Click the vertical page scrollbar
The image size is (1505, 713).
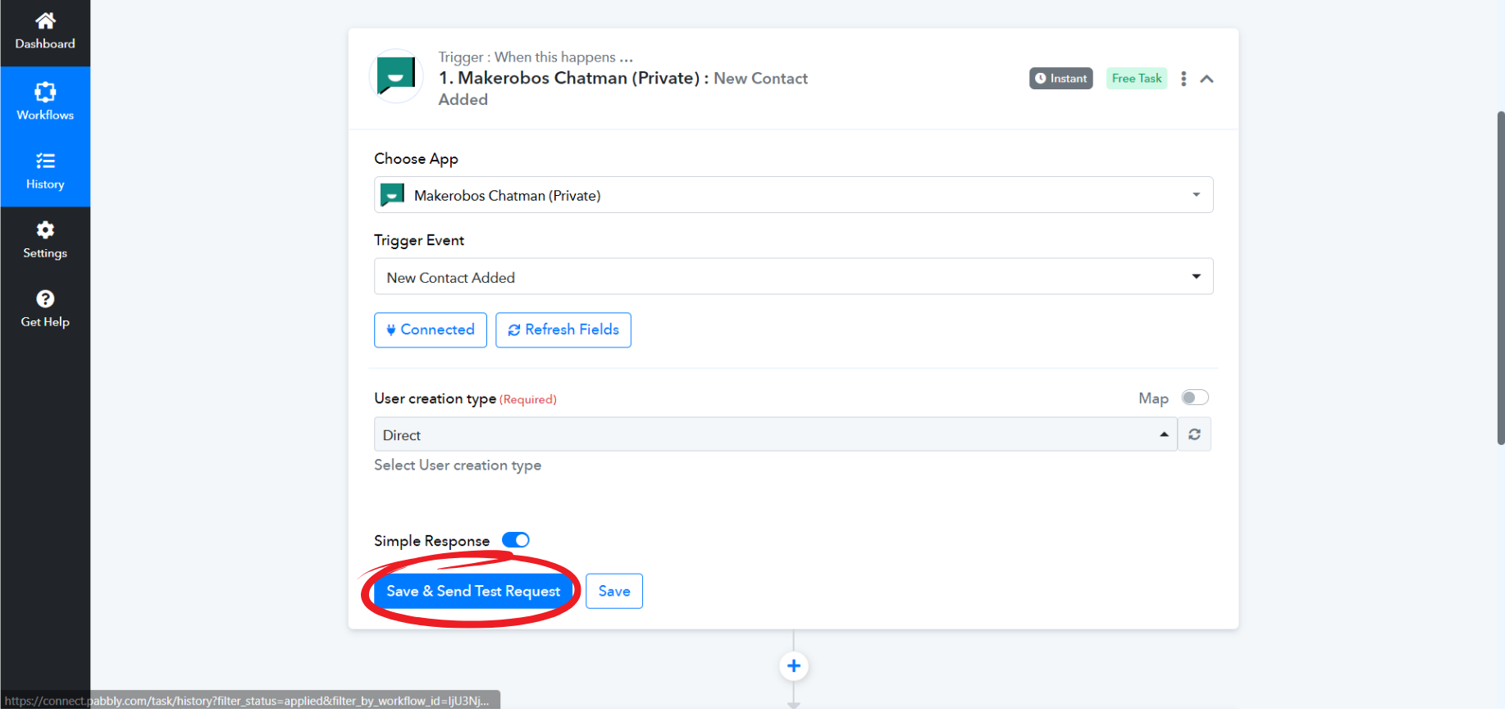[1500, 279]
